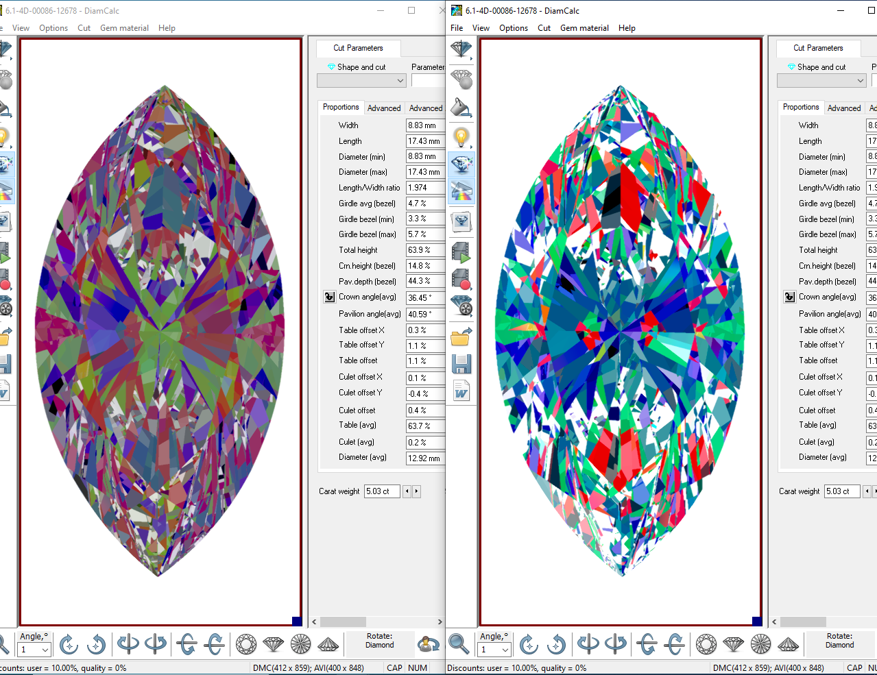
Task: Click rotate clockwise icon in left window
Action: click(69, 644)
